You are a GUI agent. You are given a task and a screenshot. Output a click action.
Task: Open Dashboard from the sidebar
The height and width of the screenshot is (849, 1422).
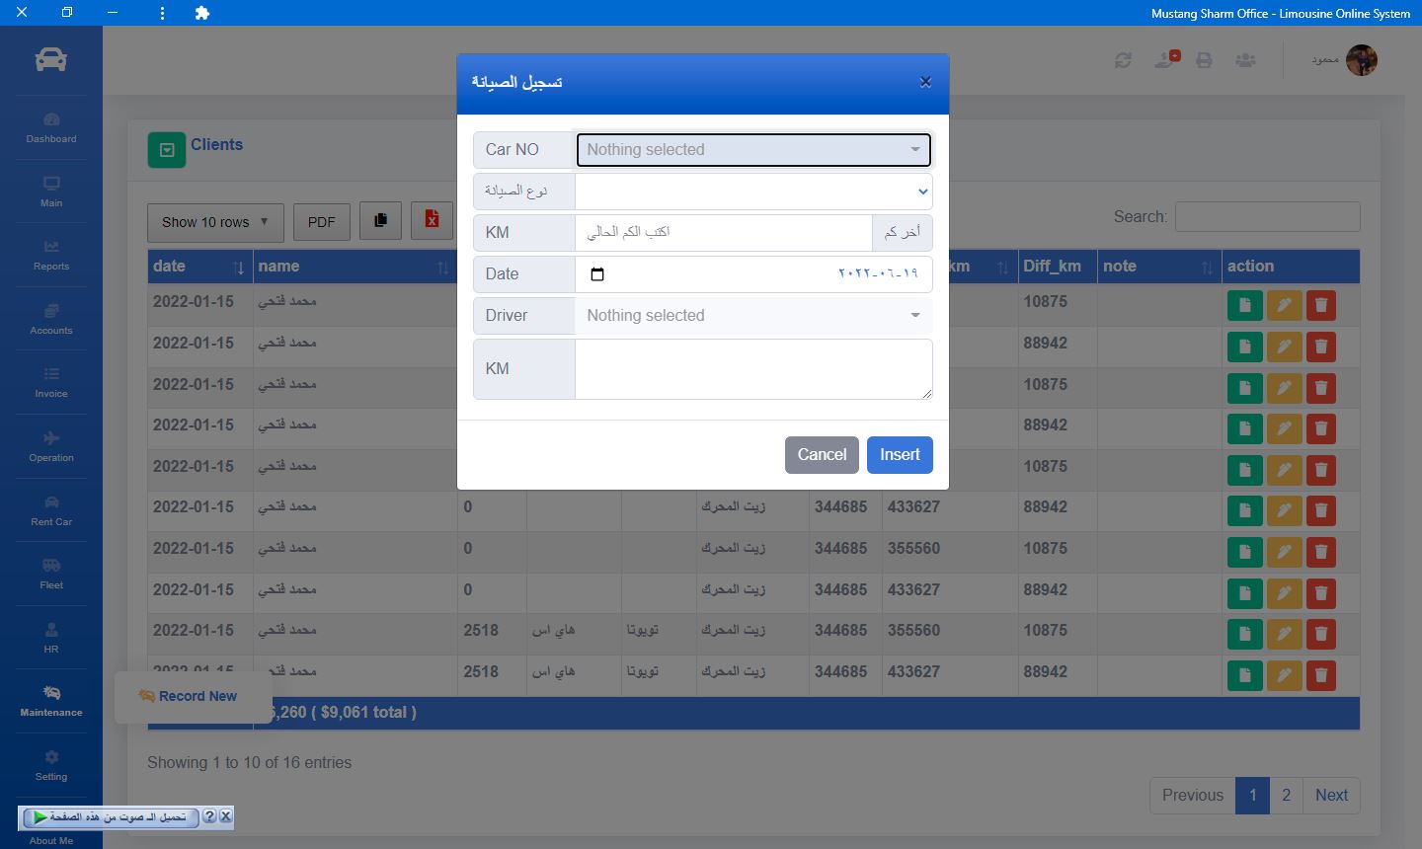(51, 127)
